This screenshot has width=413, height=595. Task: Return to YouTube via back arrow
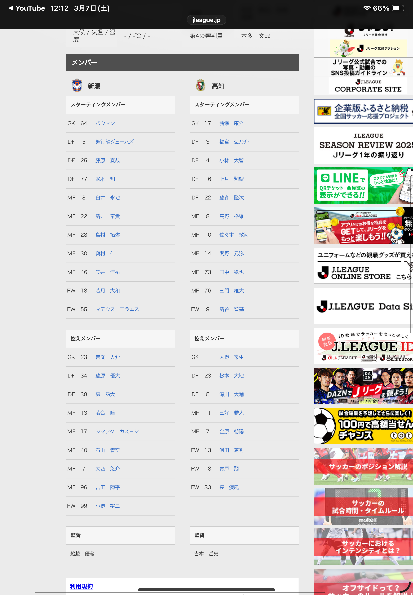coord(11,8)
